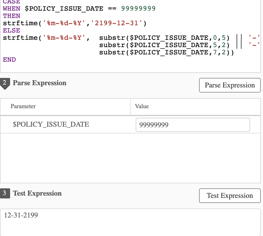This screenshot has width=263, height=236.
Task: Place cursor on the THEN keyword
Action: [x=11, y=16]
